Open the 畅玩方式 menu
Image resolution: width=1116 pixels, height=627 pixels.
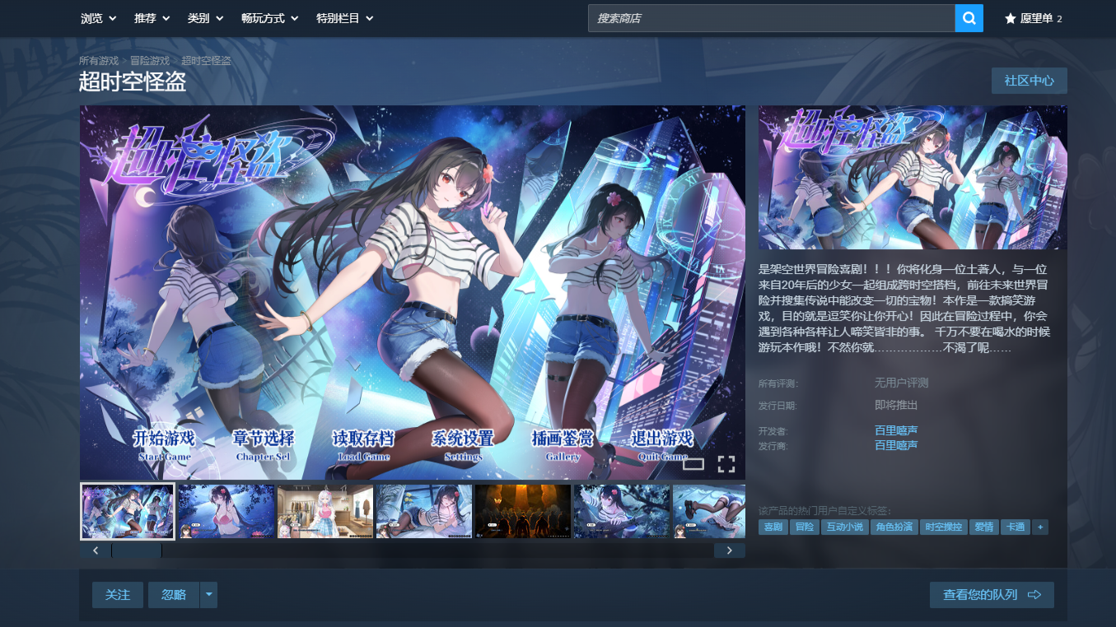tap(270, 18)
